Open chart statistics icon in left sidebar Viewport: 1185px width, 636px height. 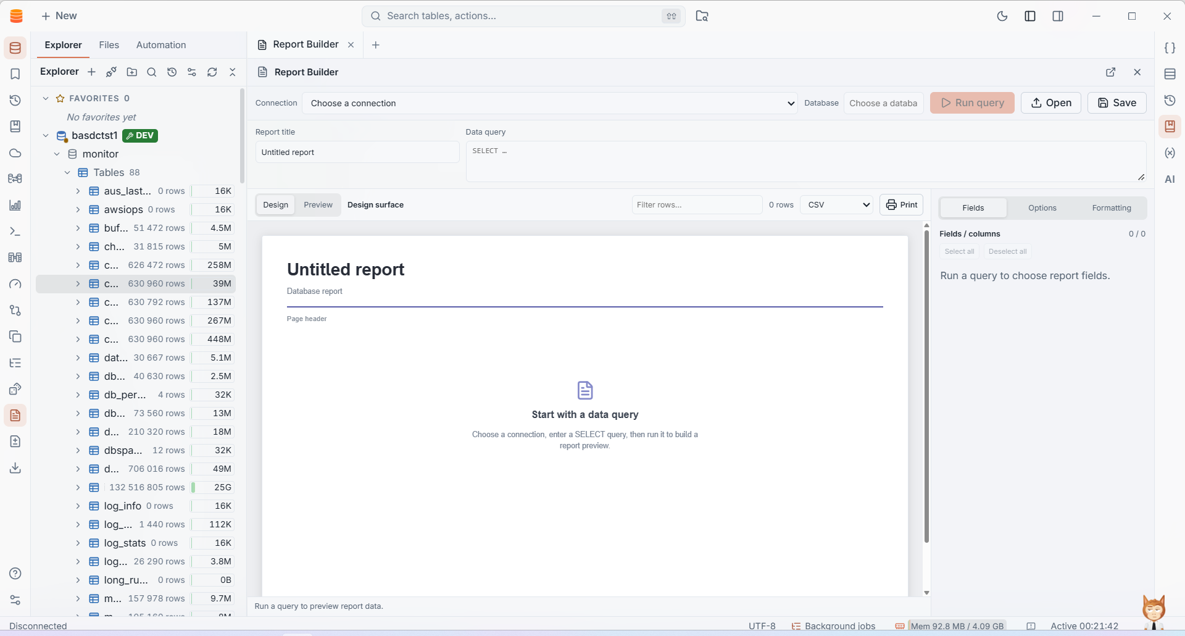click(15, 205)
